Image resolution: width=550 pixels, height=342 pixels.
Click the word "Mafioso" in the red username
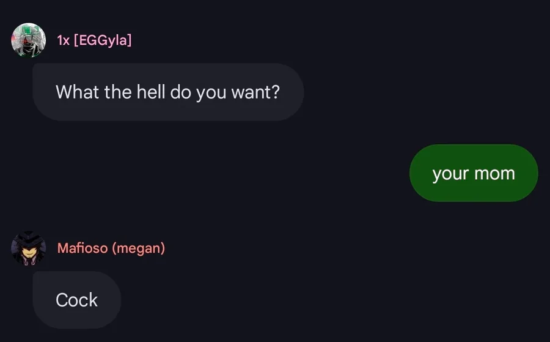tap(82, 248)
